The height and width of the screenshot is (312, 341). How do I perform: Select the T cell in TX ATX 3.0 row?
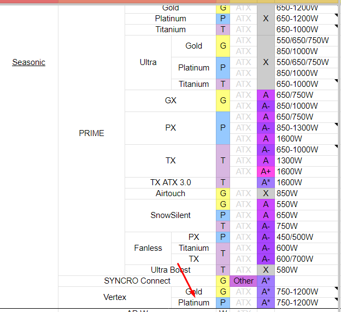[223, 183]
